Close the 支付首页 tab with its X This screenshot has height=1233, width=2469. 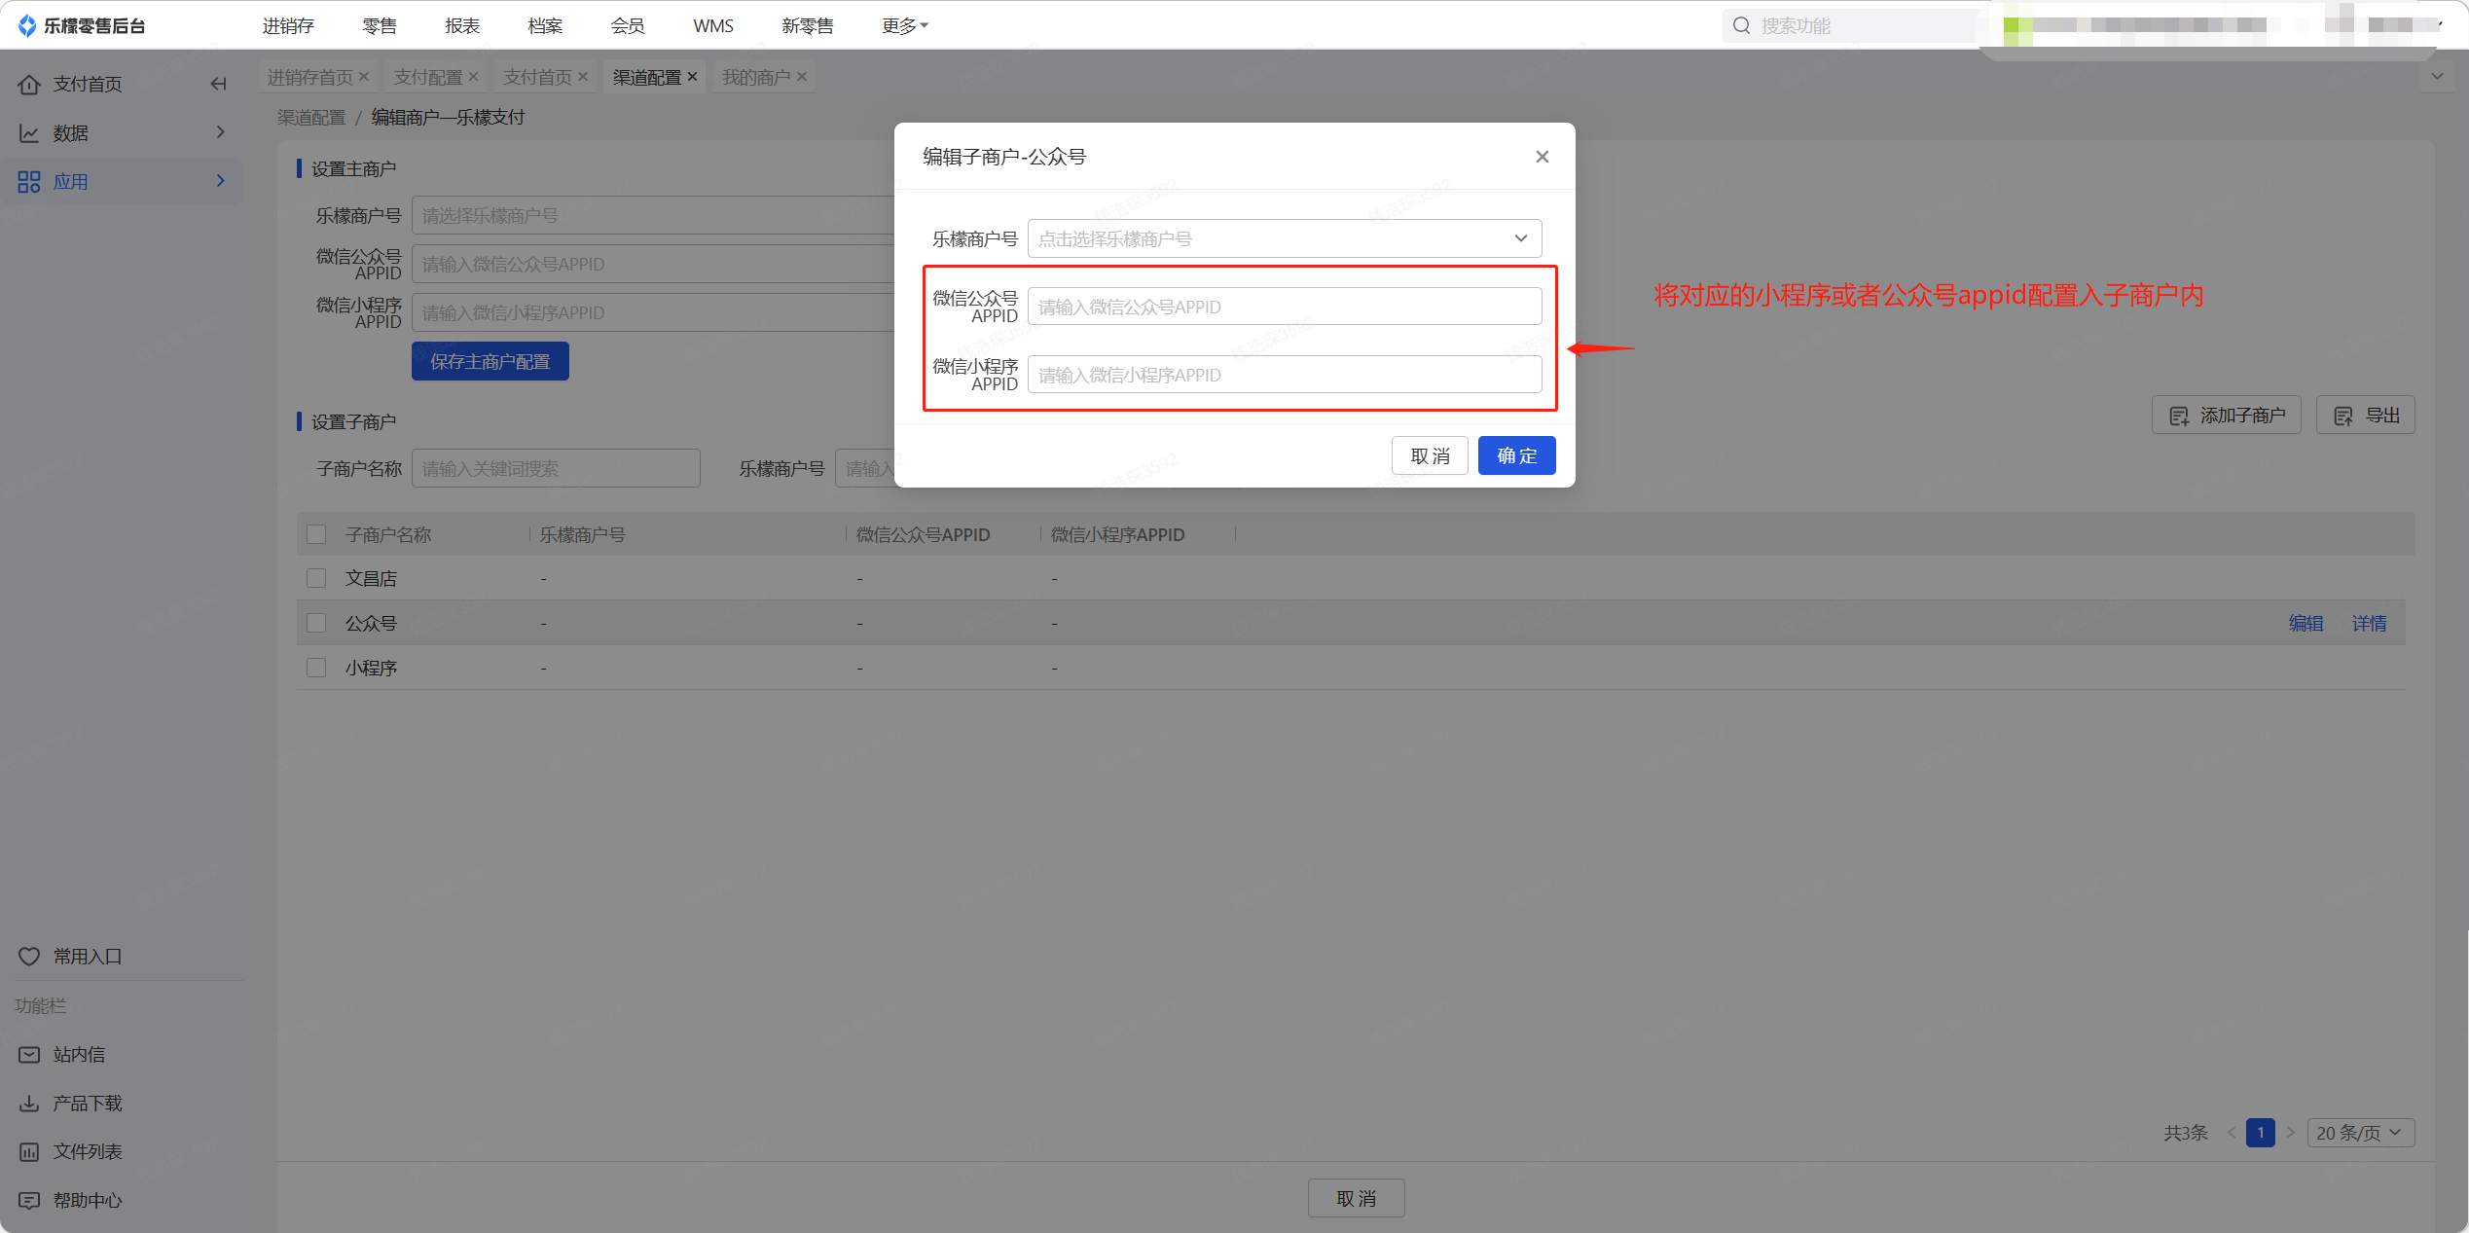[582, 77]
